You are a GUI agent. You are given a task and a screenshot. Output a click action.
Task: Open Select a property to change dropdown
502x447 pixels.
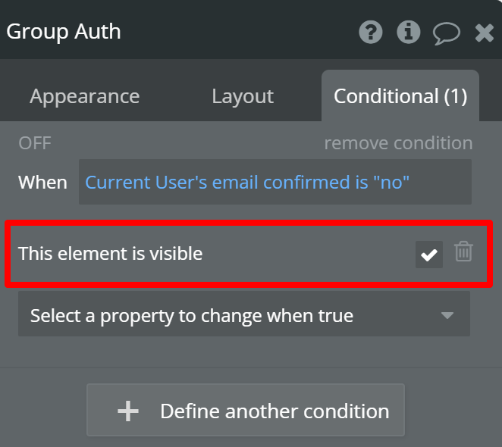[244, 314]
